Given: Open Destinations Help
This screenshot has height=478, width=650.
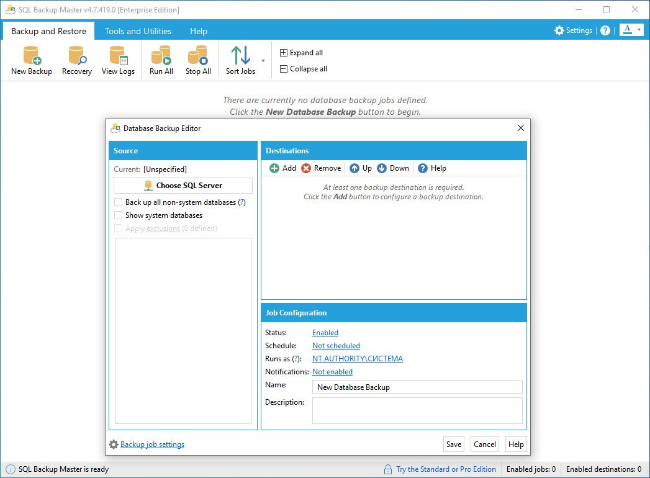Looking at the screenshot, I should pos(432,168).
